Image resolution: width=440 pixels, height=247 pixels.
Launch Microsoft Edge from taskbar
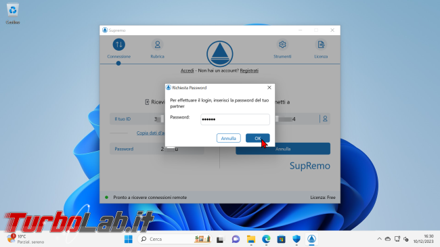coord(266,239)
